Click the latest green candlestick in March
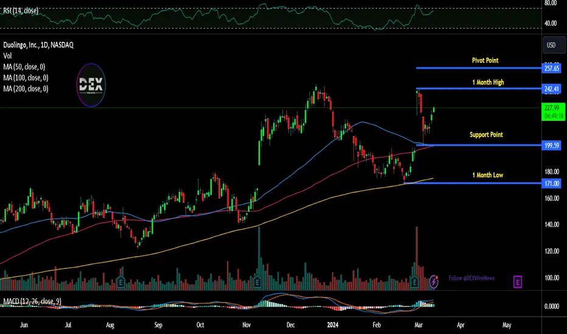This screenshot has width=567, height=334. [434, 110]
